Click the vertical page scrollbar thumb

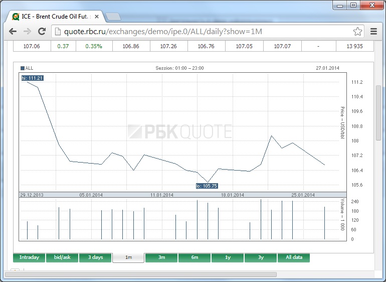click(378, 113)
